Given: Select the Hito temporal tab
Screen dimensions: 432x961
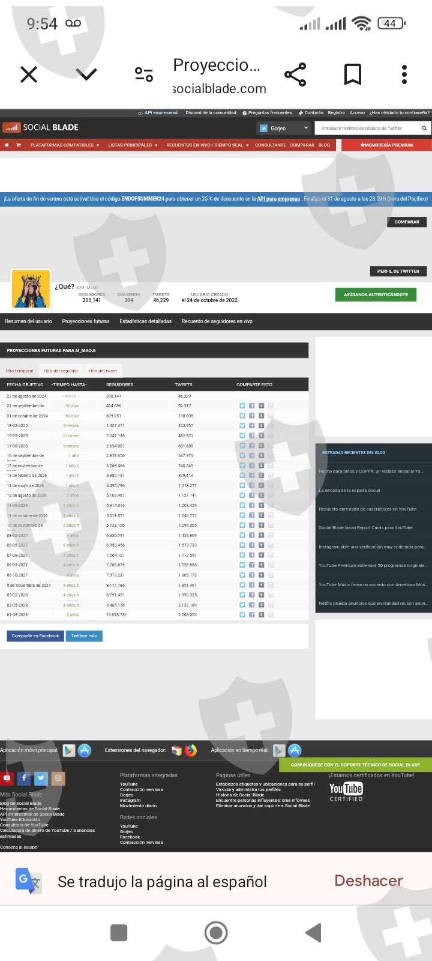Looking at the screenshot, I should (x=20, y=371).
